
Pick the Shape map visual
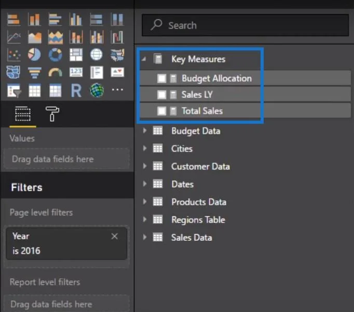(x=13, y=72)
